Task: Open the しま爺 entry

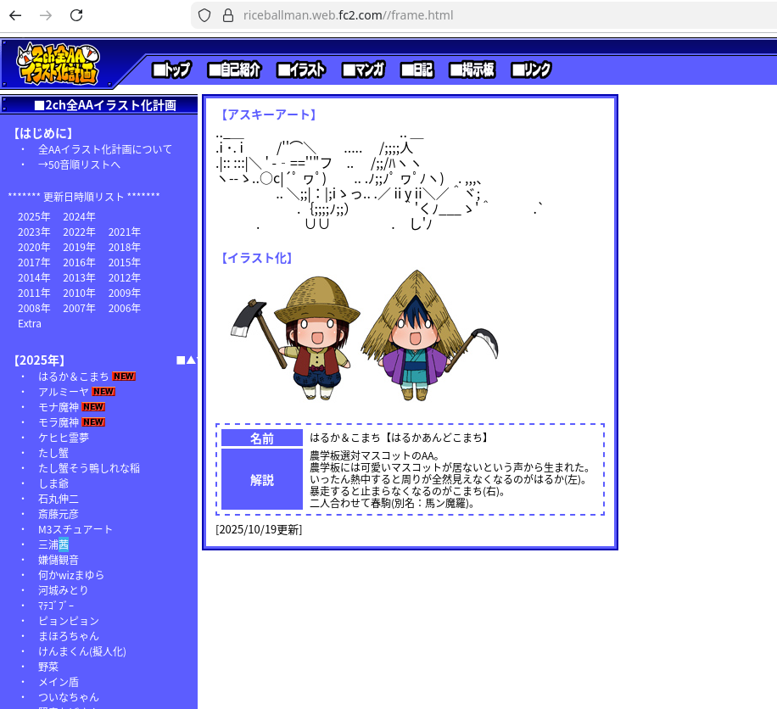Action: (53, 483)
